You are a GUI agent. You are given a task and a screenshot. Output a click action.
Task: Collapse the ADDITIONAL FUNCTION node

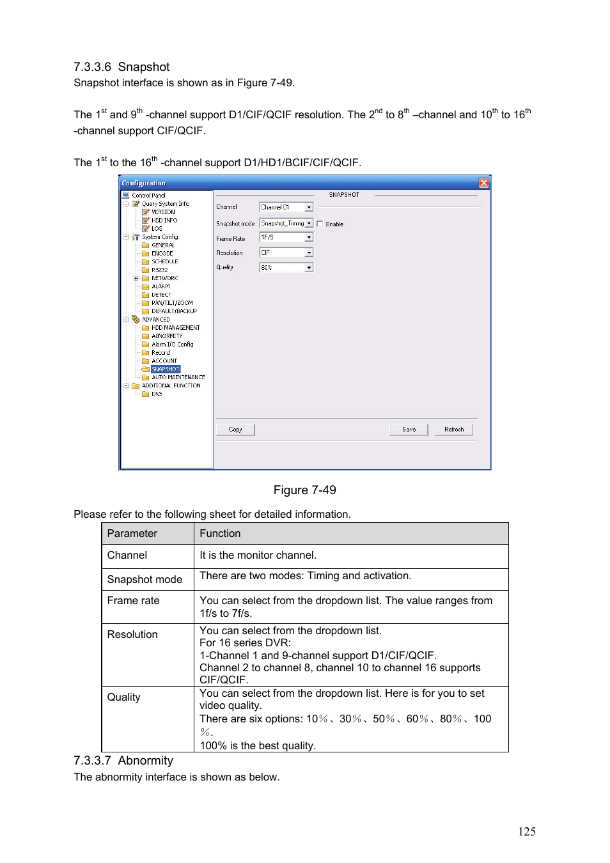[126, 386]
